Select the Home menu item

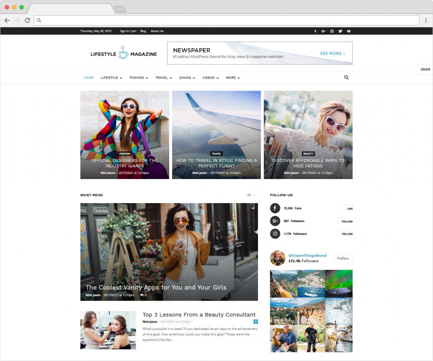89,78
